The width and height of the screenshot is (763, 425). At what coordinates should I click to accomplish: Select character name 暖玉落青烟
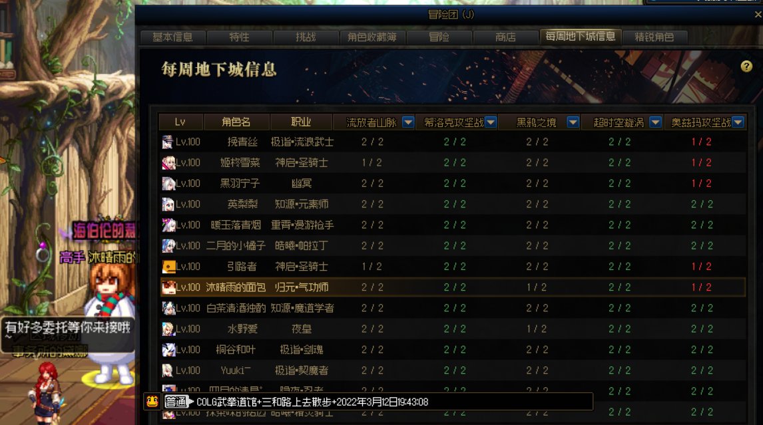[236, 225]
